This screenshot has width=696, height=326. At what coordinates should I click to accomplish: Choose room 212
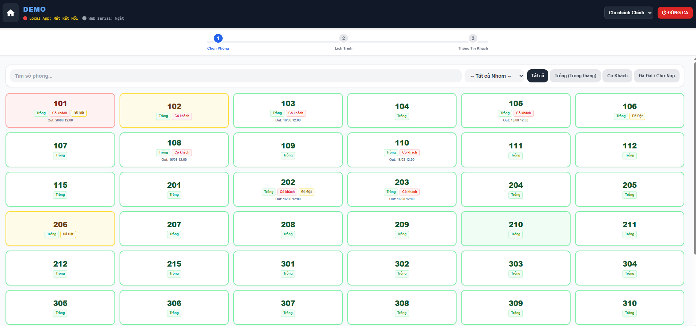(60, 268)
